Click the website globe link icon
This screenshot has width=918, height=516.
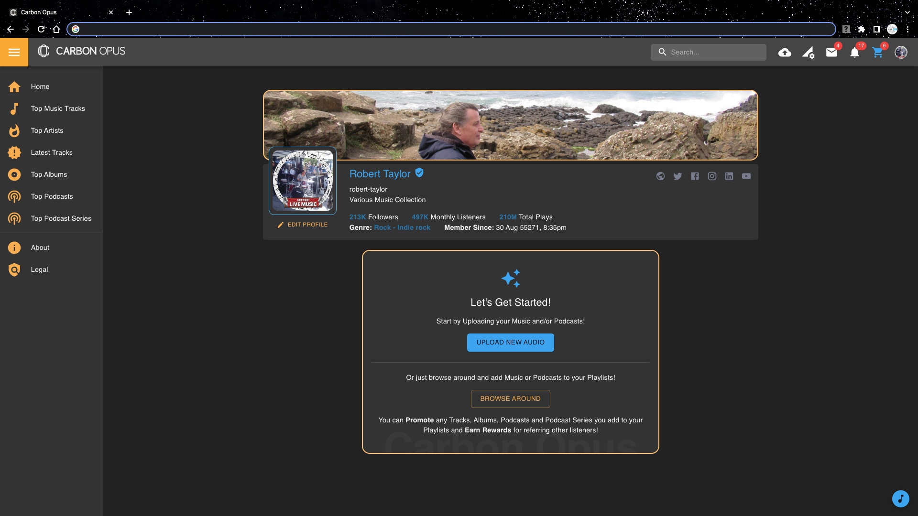pyautogui.click(x=660, y=176)
